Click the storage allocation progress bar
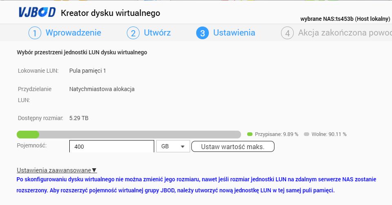Image resolution: width=392 pixels, height=205 pixels. tap(129, 134)
